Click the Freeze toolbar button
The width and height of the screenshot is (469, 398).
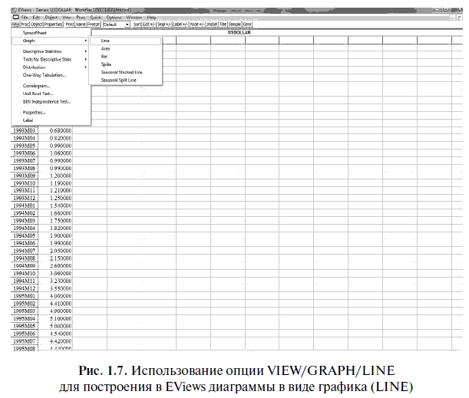[94, 25]
